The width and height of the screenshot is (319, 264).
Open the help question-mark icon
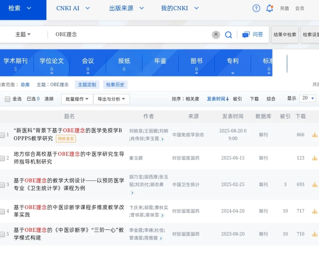coord(256,8)
